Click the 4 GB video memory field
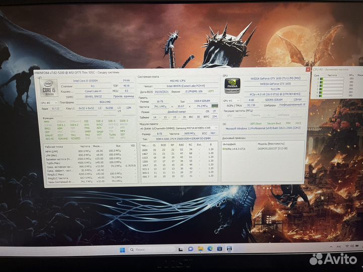The image size is (363, 272). [251, 100]
